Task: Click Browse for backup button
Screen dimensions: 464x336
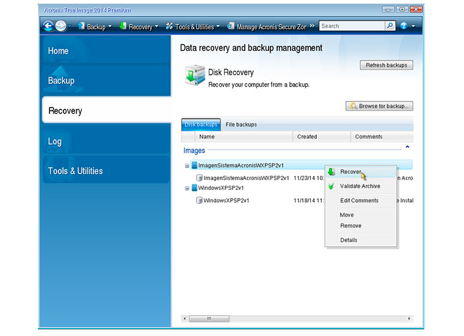Action: 379,106
